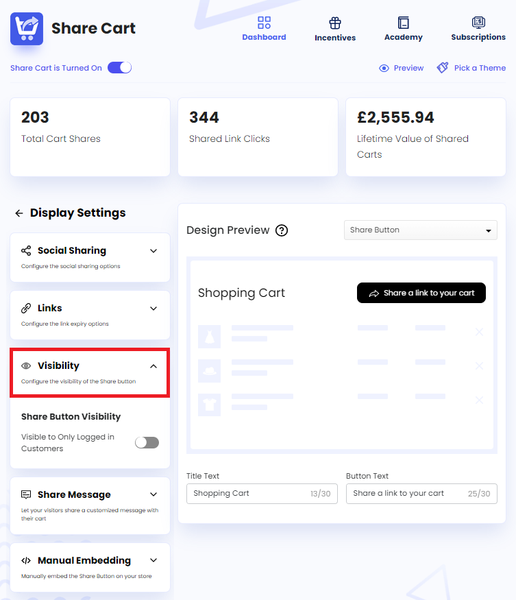The image size is (516, 600).
Task: Click 'Configure the social sharing options' text
Action: point(71,266)
